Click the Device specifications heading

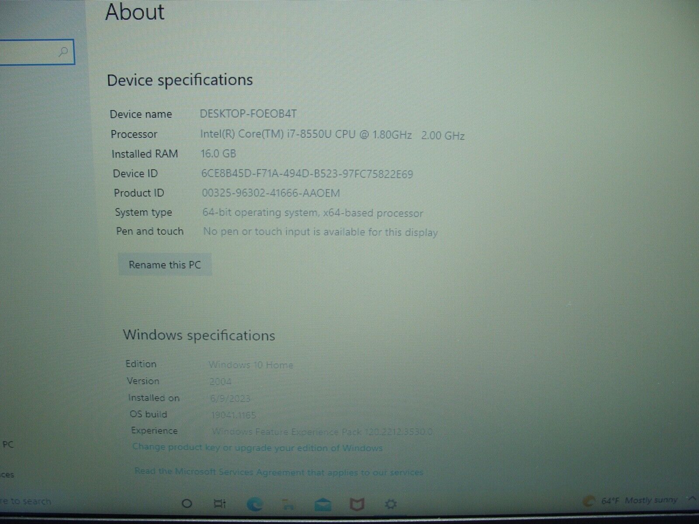[180, 80]
